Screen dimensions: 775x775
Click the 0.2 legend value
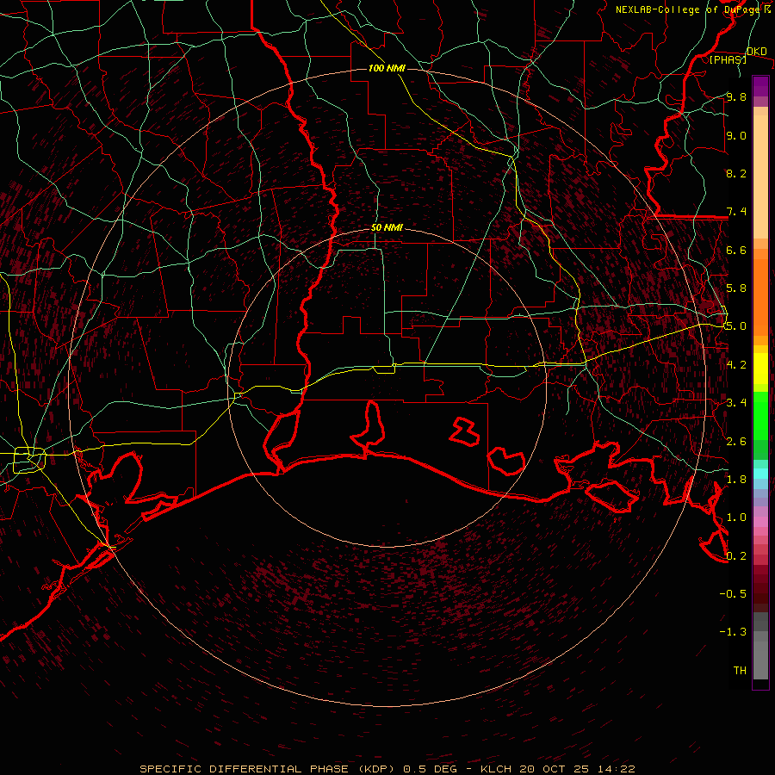[736, 556]
